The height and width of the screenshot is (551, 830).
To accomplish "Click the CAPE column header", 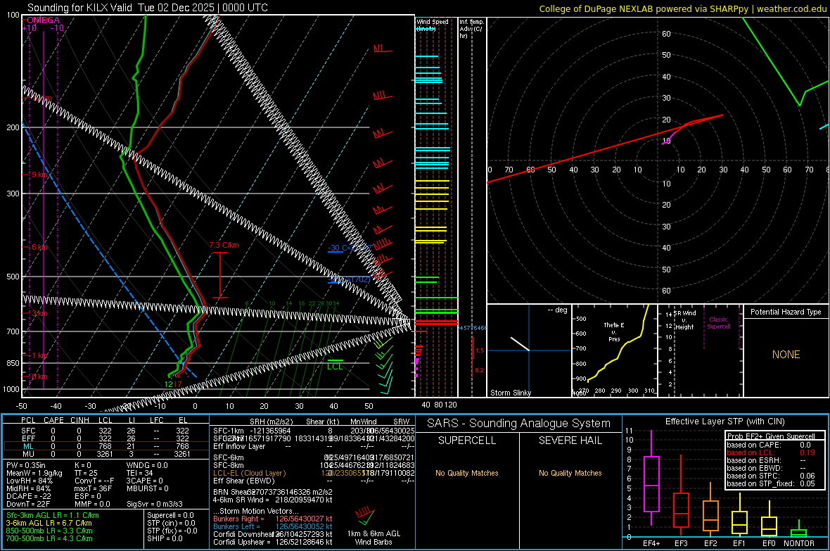I will point(53,420).
